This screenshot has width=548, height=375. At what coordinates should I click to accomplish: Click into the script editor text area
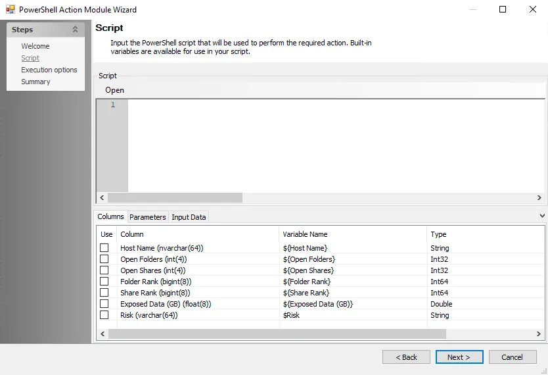[336, 145]
